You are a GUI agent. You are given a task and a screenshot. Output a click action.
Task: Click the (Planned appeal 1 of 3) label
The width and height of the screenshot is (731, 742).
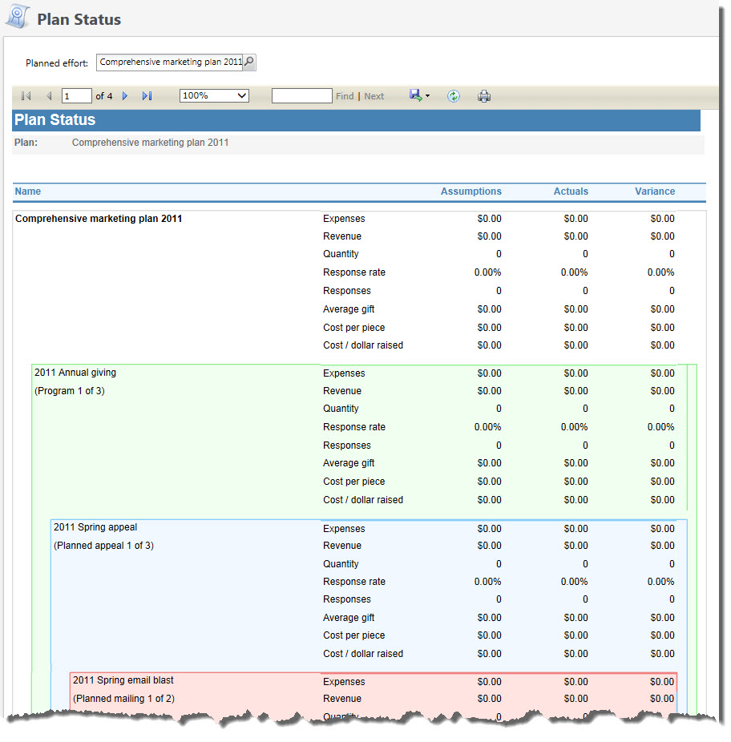[x=103, y=546]
